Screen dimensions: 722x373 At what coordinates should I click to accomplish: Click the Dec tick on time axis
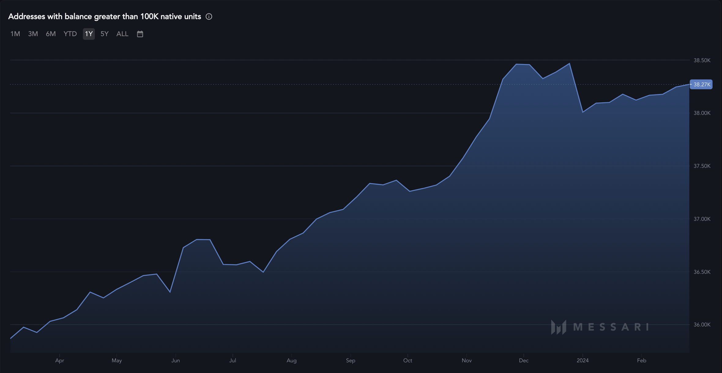pyautogui.click(x=523, y=360)
